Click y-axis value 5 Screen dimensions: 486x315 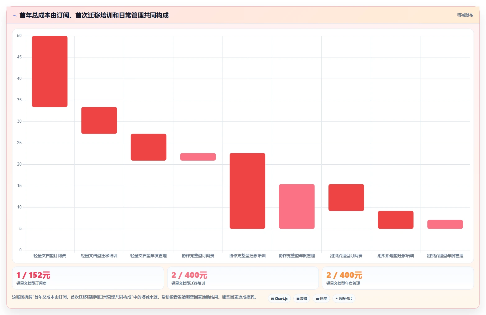21,229
